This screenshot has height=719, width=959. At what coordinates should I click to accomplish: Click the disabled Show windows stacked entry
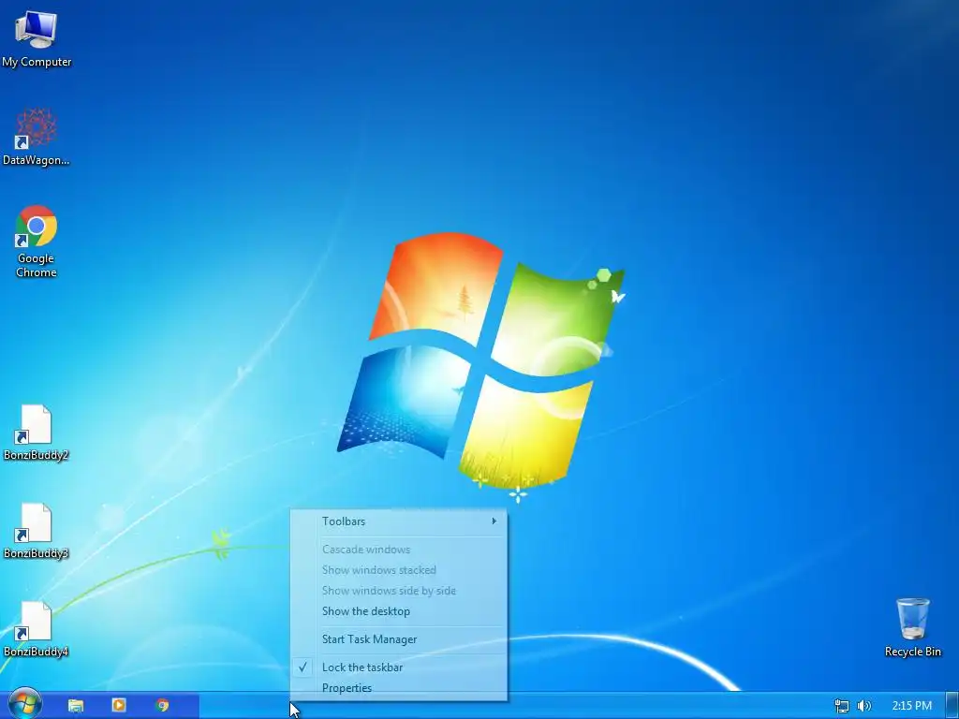399,570
